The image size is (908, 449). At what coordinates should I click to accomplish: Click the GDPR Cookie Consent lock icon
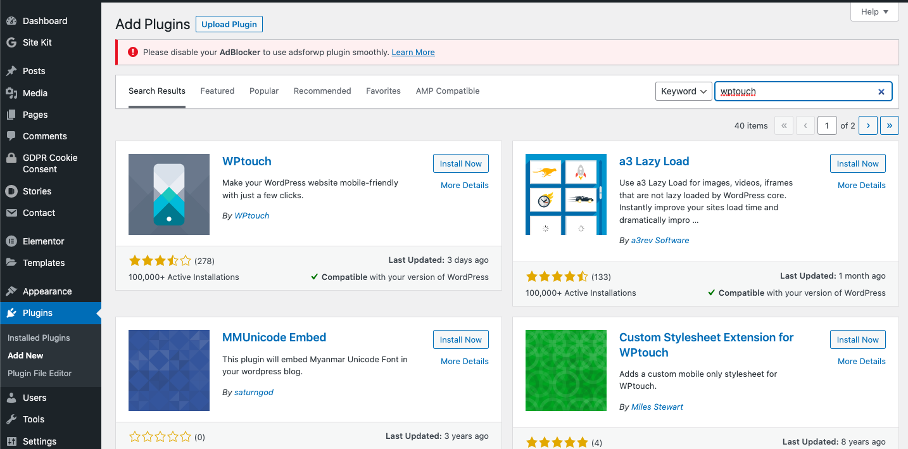[x=11, y=158]
